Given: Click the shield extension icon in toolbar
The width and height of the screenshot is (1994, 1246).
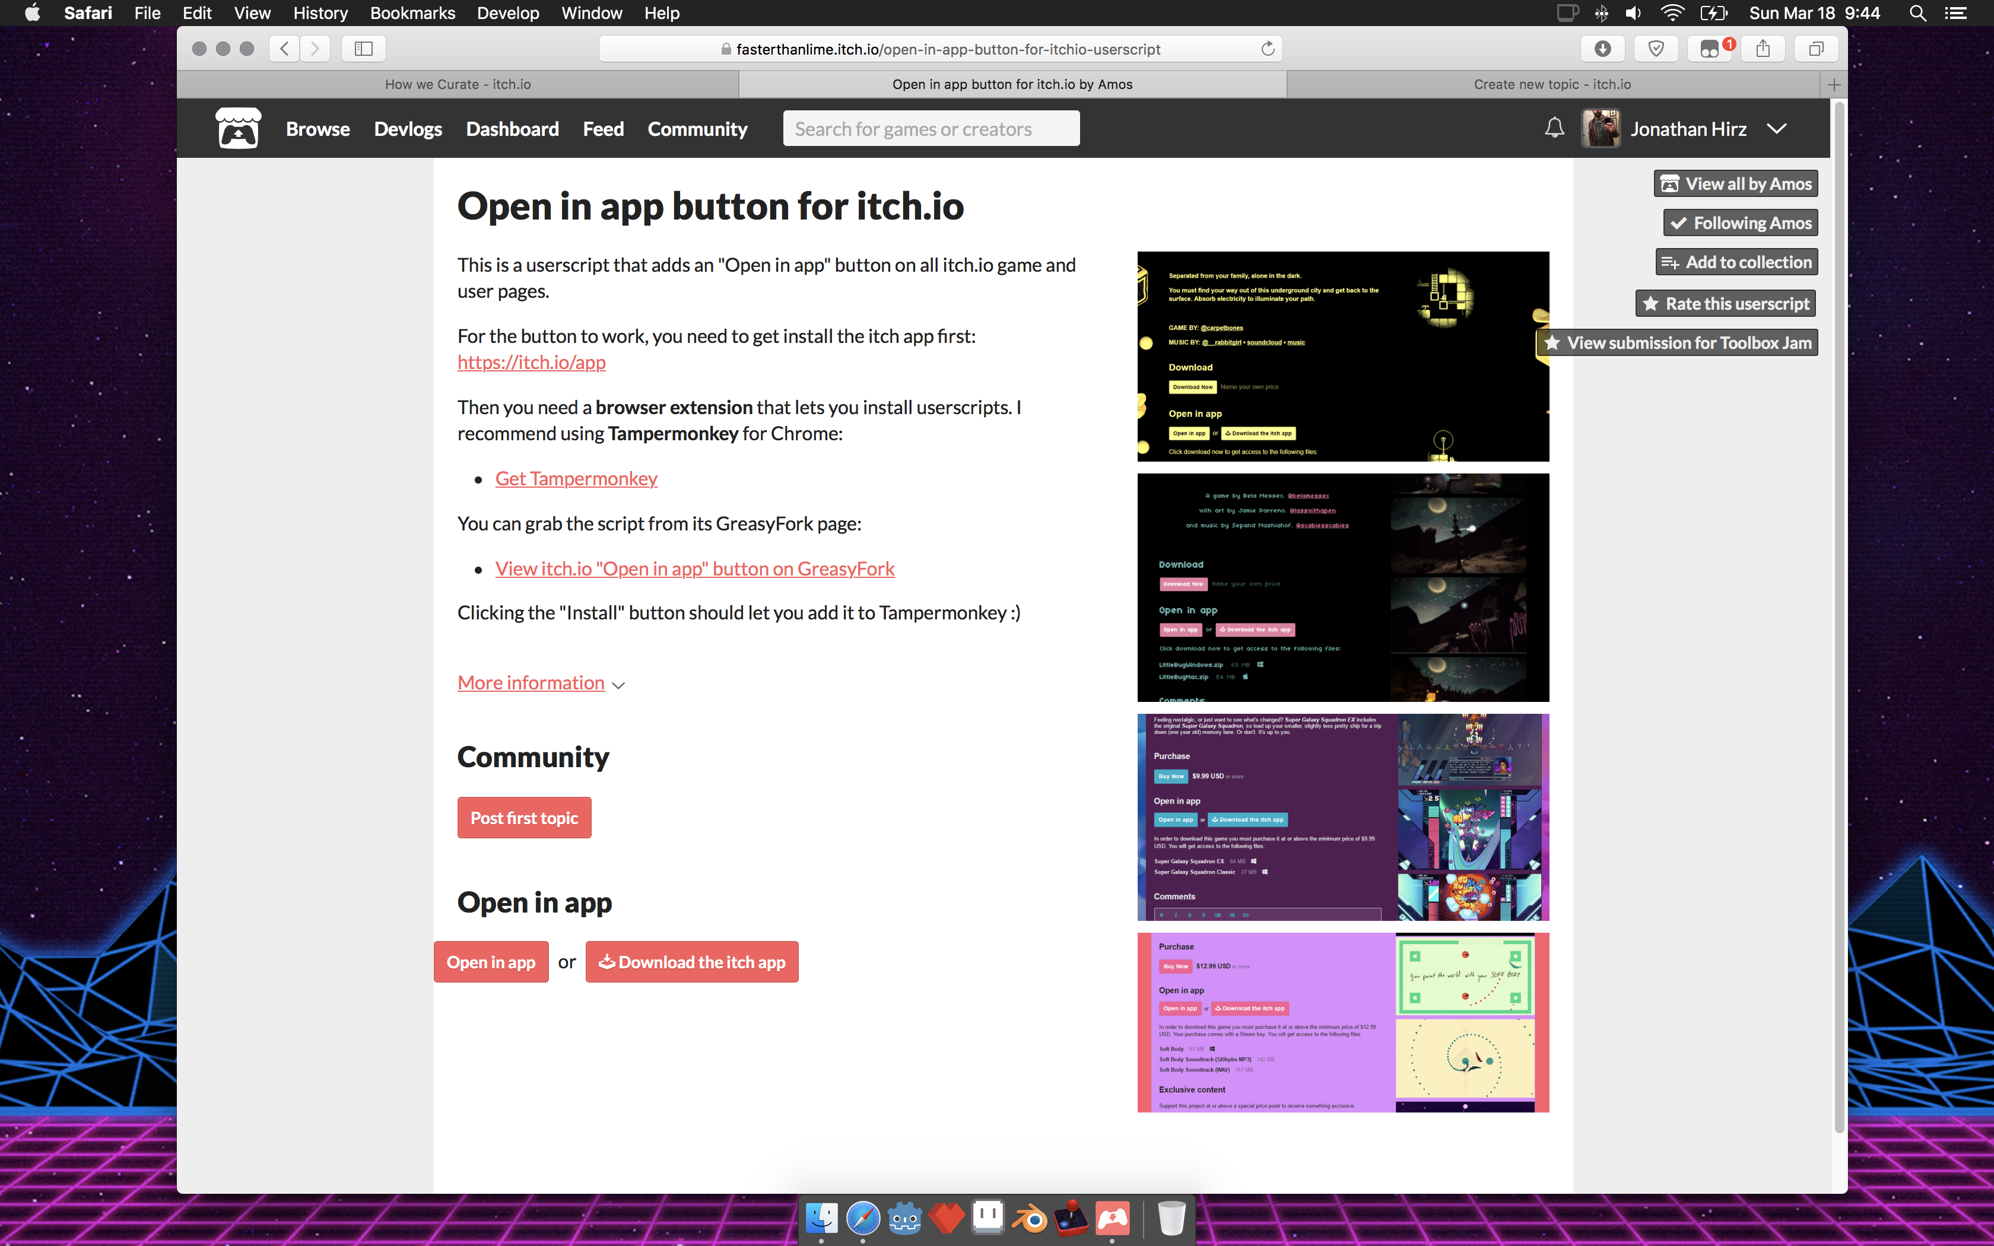Looking at the screenshot, I should coord(1656,49).
